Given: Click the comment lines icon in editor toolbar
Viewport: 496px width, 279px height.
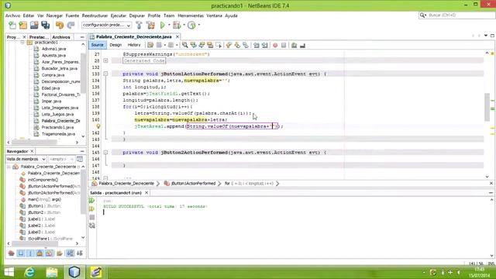Looking at the screenshot, I should click(x=294, y=45).
